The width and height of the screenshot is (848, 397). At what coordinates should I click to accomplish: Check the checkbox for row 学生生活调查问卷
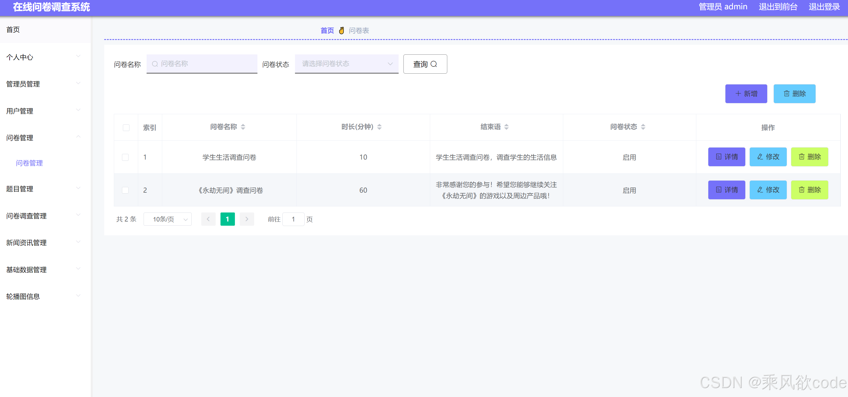coord(125,157)
